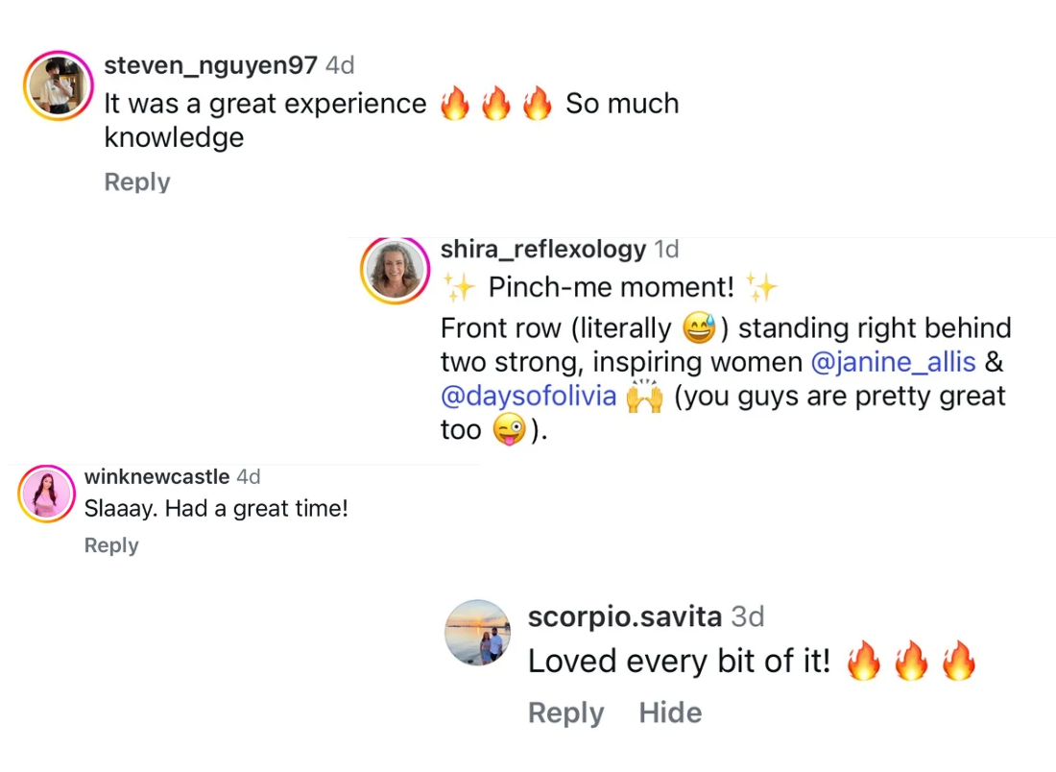View scorpio.savita's sunset profile photo
The width and height of the screenshot is (1056, 772).
[x=477, y=633]
